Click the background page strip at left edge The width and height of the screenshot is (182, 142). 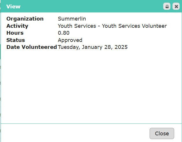pyautogui.click(x=0, y=87)
